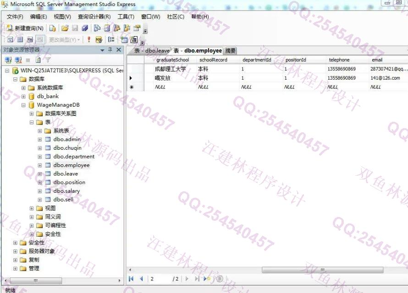Select the dbo.sell table
The height and width of the screenshot is (293, 408).
pyautogui.click(x=63, y=200)
